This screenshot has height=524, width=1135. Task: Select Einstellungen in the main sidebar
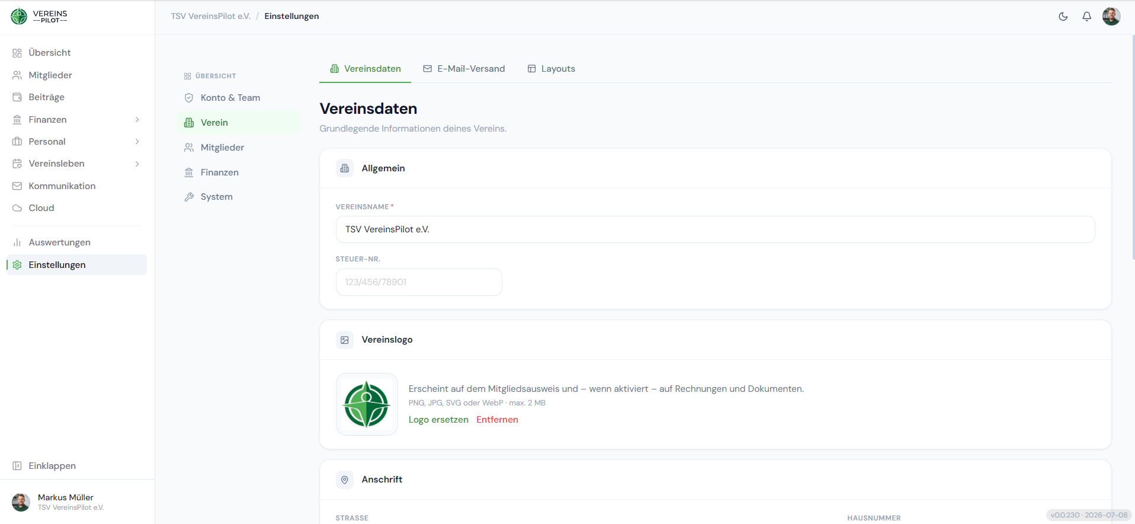[77, 265]
